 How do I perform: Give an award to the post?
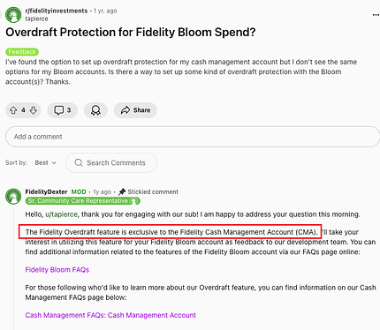pyautogui.click(x=95, y=110)
